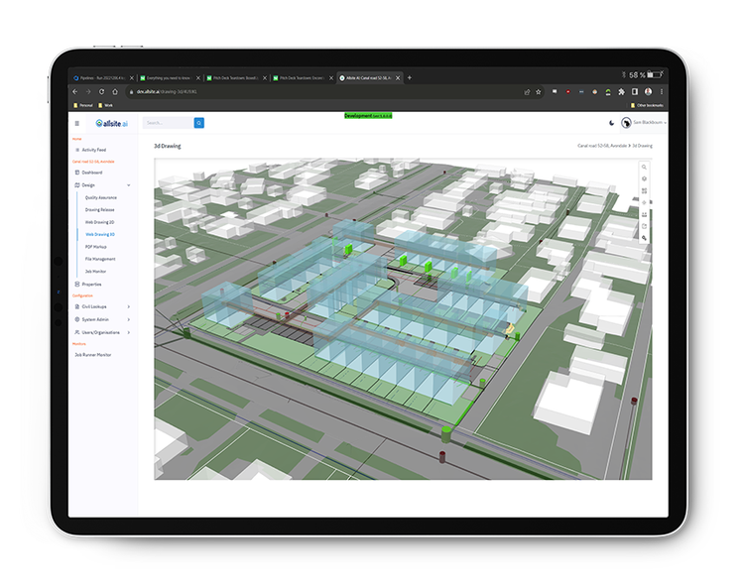This screenshot has height=585, width=744.
Task: Open PDF Markup under Design
Action: tap(96, 247)
